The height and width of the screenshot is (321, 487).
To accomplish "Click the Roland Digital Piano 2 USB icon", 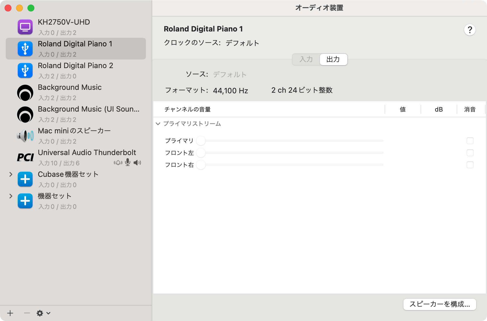I will pyautogui.click(x=25, y=71).
